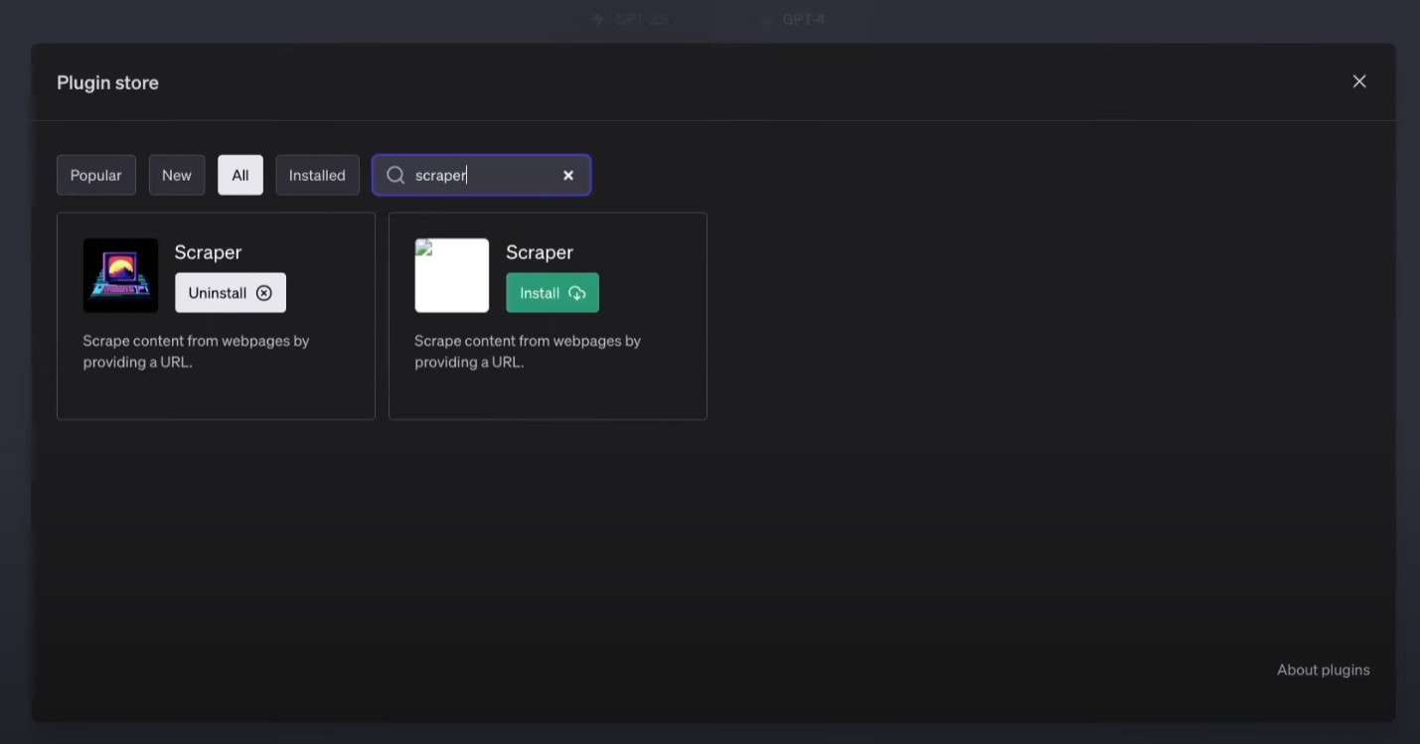Click the blank white Scraper plugin thumbnail
Screen dimensions: 1420x744
pos(452,275)
